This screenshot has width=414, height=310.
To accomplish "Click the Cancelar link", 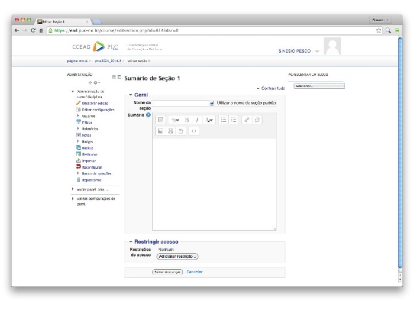I will tap(194, 272).
